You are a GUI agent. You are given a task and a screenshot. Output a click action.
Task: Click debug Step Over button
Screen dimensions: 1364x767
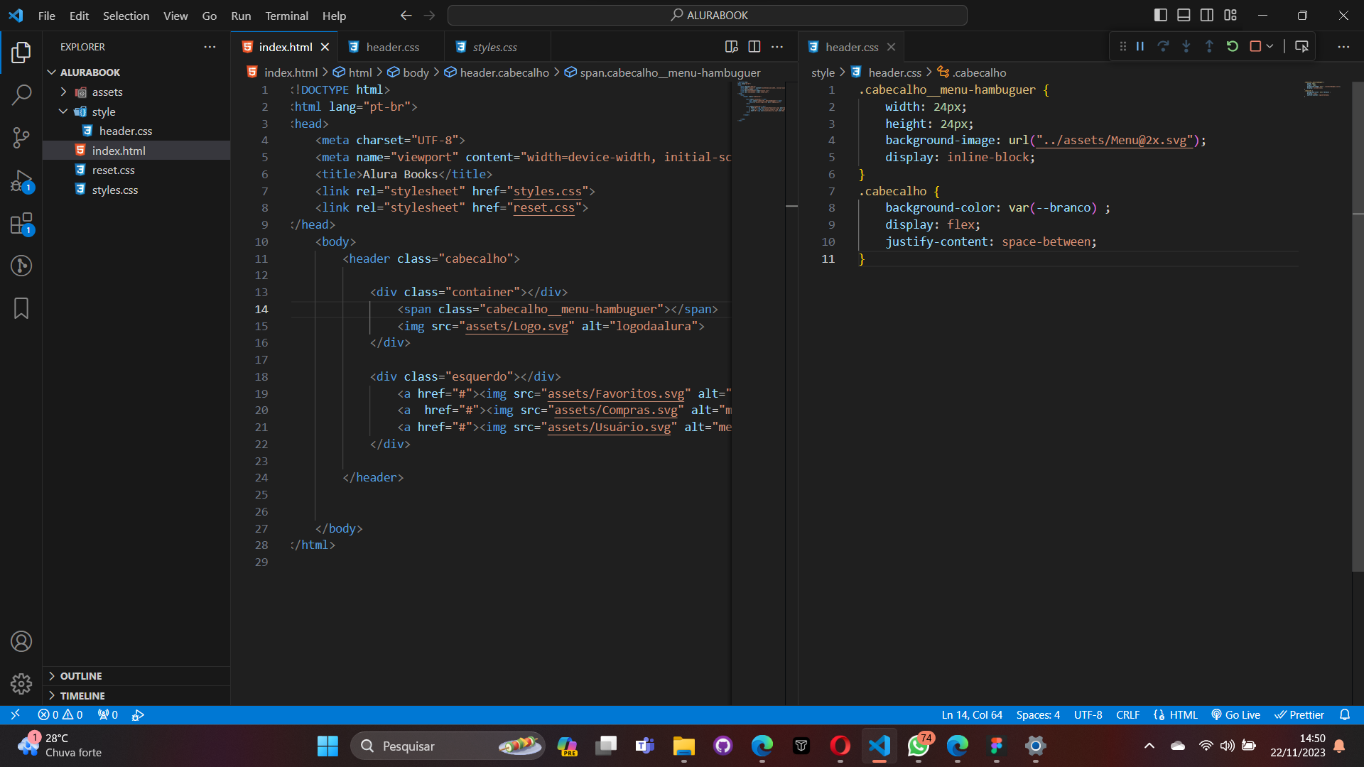pyautogui.click(x=1163, y=46)
